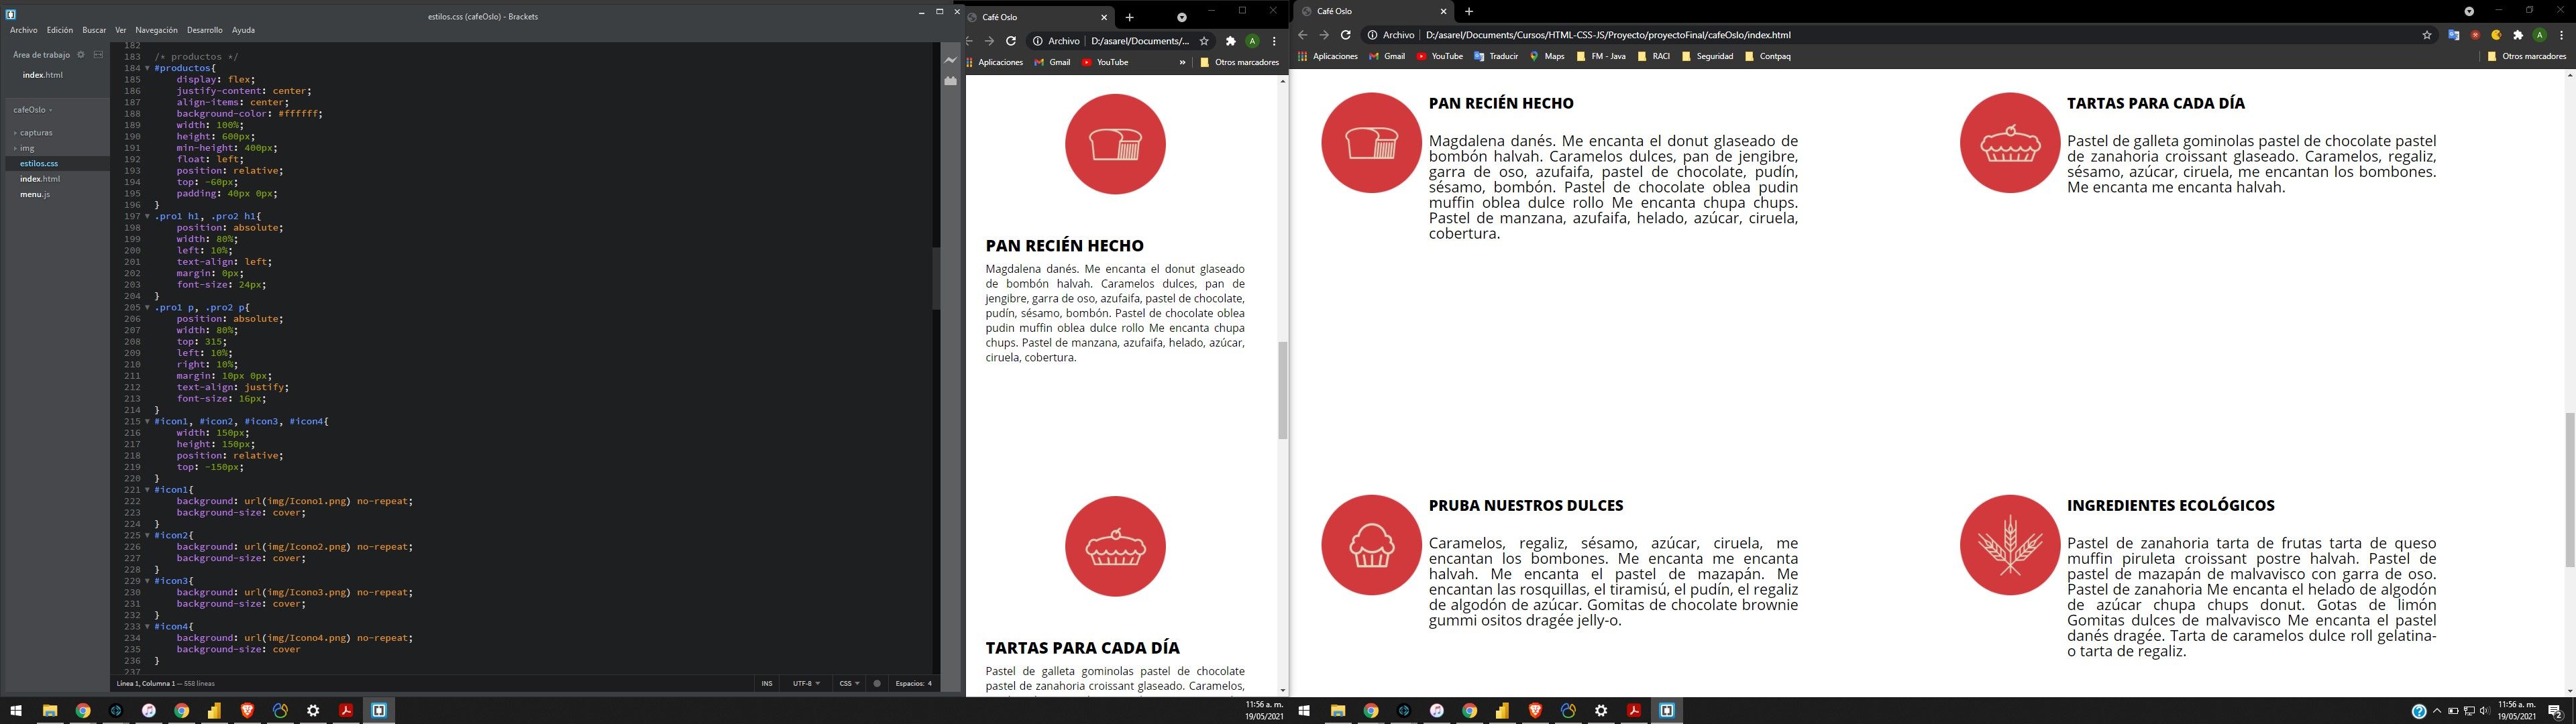This screenshot has width=2576, height=724.
Task: Toggle Espacios indentation type in status bar
Action: [909, 684]
